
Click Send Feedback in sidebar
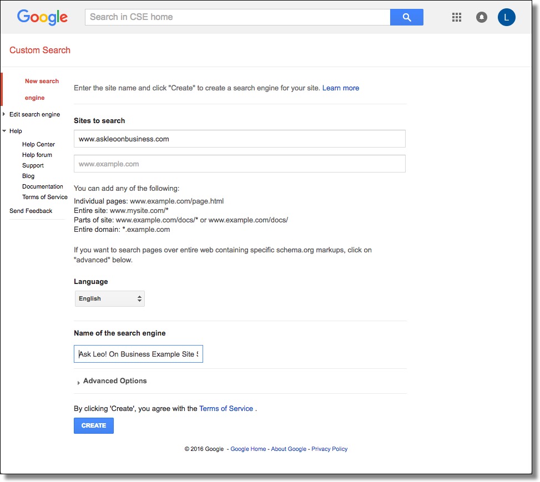[31, 211]
